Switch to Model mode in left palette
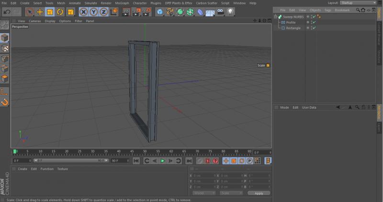Viewport: 383px width, 202px height. [x=5, y=38]
